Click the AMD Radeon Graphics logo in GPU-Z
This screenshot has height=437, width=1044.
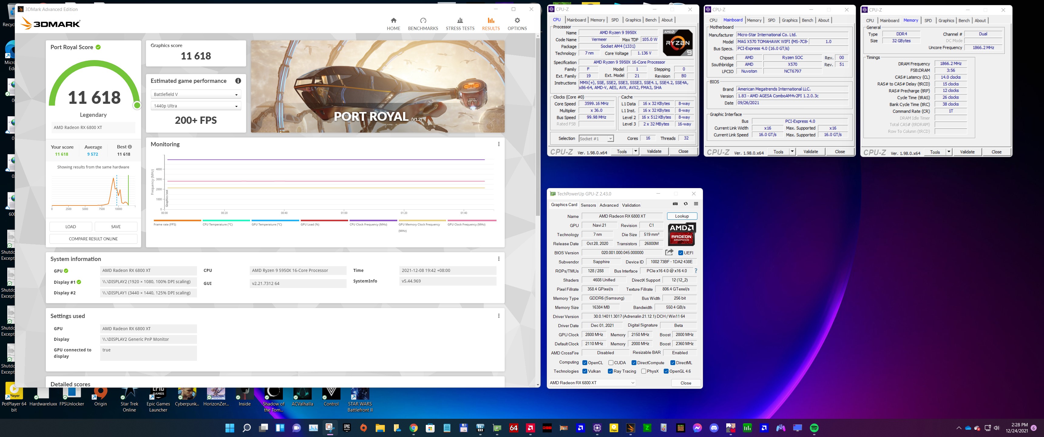(682, 234)
